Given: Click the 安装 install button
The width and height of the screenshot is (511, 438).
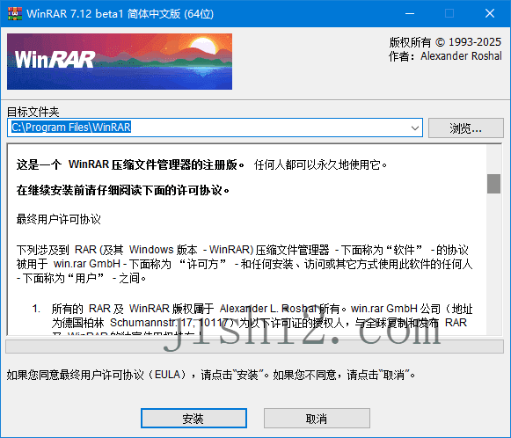Looking at the screenshot, I should [193, 418].
